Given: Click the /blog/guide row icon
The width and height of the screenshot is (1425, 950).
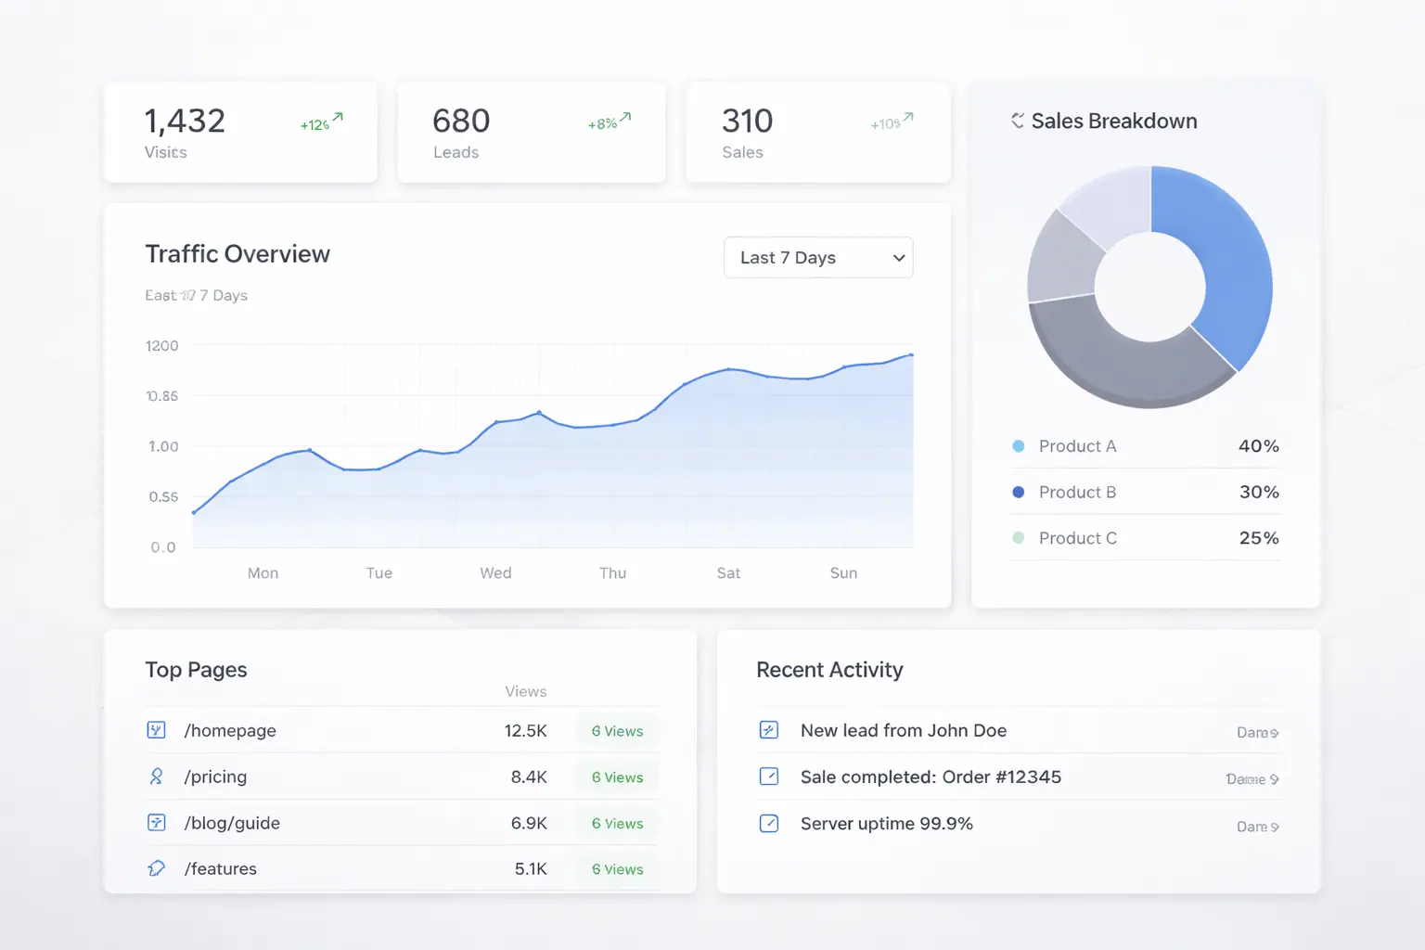Looking at the screenshot, I should tap(156, 823).
